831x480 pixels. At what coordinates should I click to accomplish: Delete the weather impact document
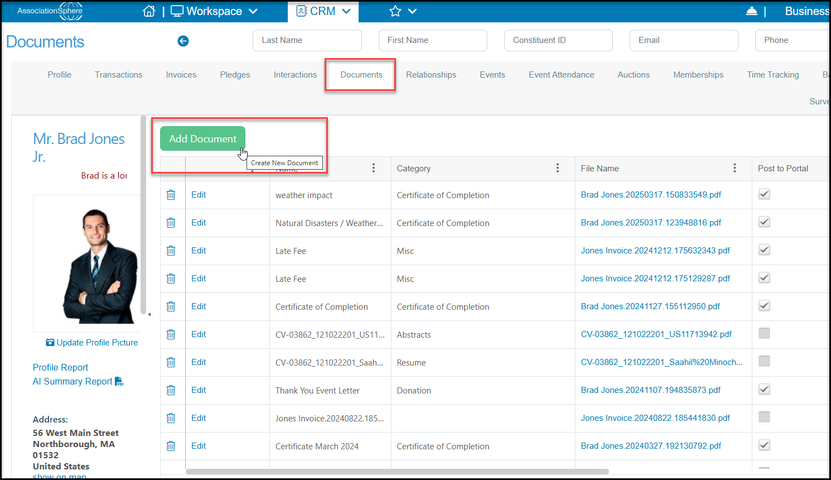[171, 195]
